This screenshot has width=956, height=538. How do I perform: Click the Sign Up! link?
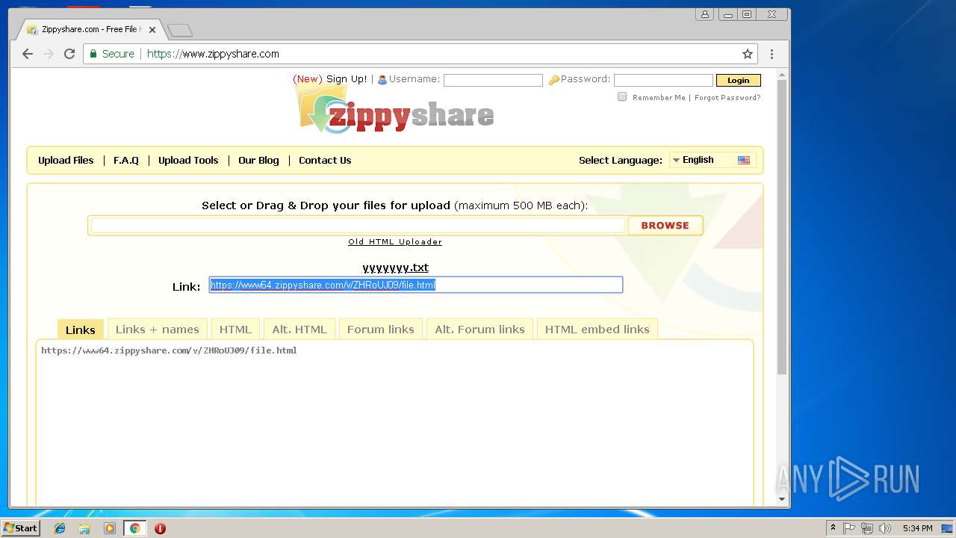347,79
